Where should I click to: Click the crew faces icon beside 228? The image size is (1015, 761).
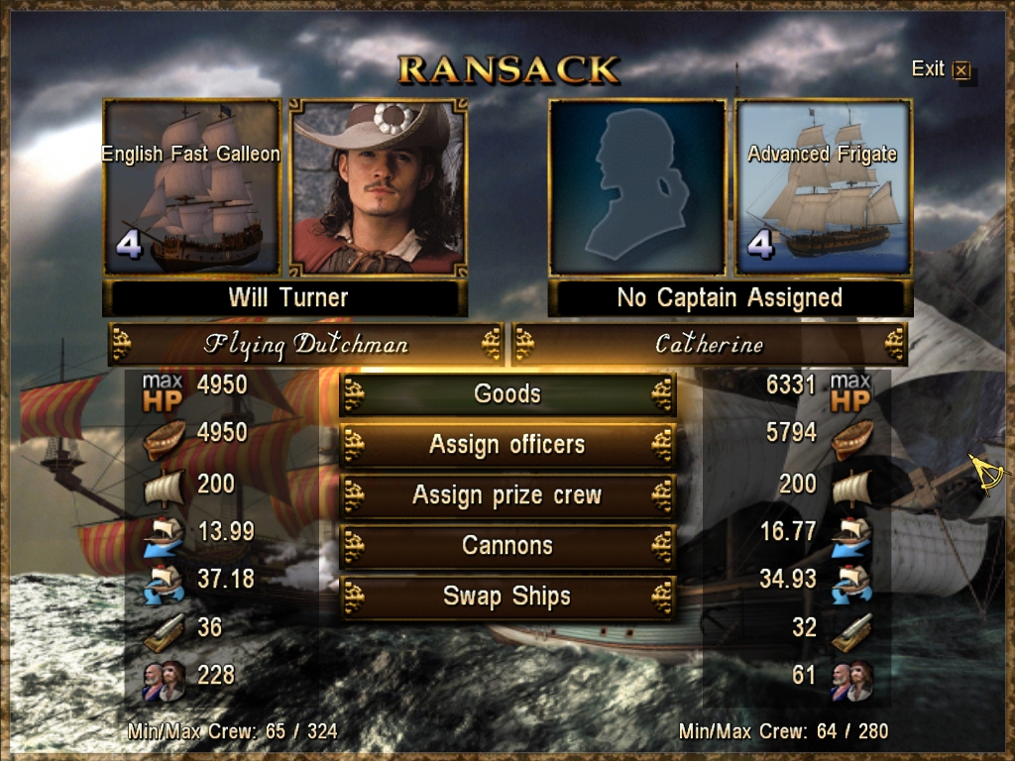(x=165, y=681)
